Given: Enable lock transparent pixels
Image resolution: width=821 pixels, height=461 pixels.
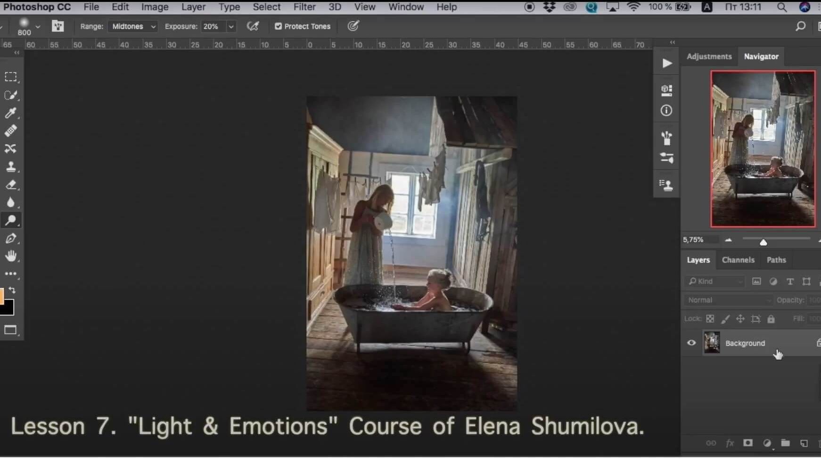Looking at the screenshot, I should tap(711, 318).
